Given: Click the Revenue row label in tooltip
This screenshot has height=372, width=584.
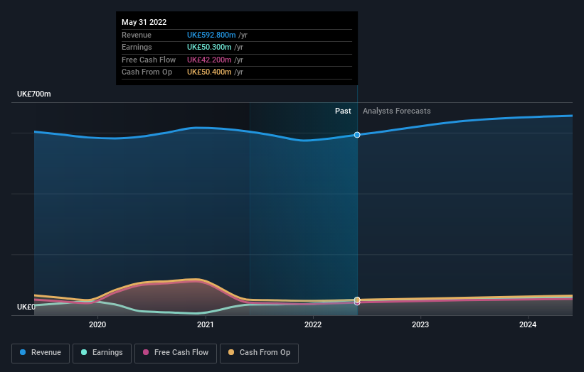Looking at the screenshot, I should click(137, 35).
